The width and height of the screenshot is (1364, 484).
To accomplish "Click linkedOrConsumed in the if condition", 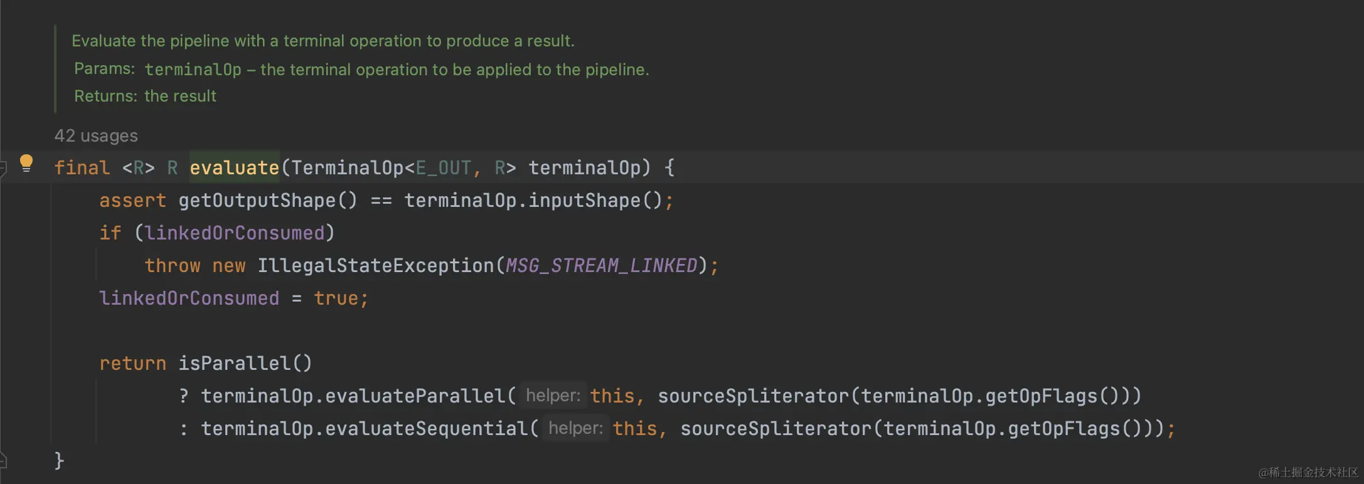I will click(235, 233).
